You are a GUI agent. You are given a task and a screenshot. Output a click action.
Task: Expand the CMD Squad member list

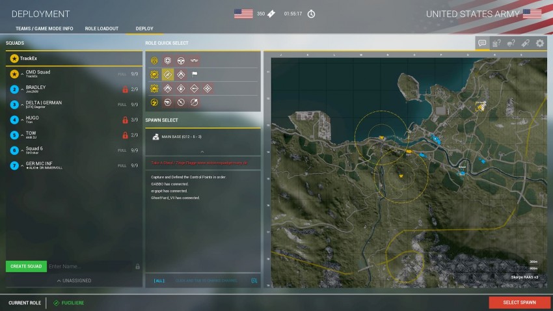point(22,74)
